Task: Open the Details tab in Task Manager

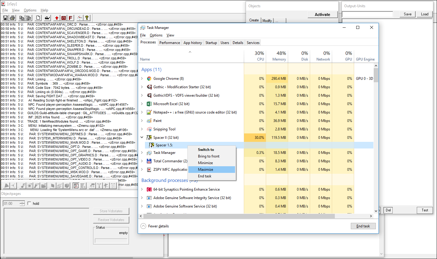Action: [x=238, y=43]
